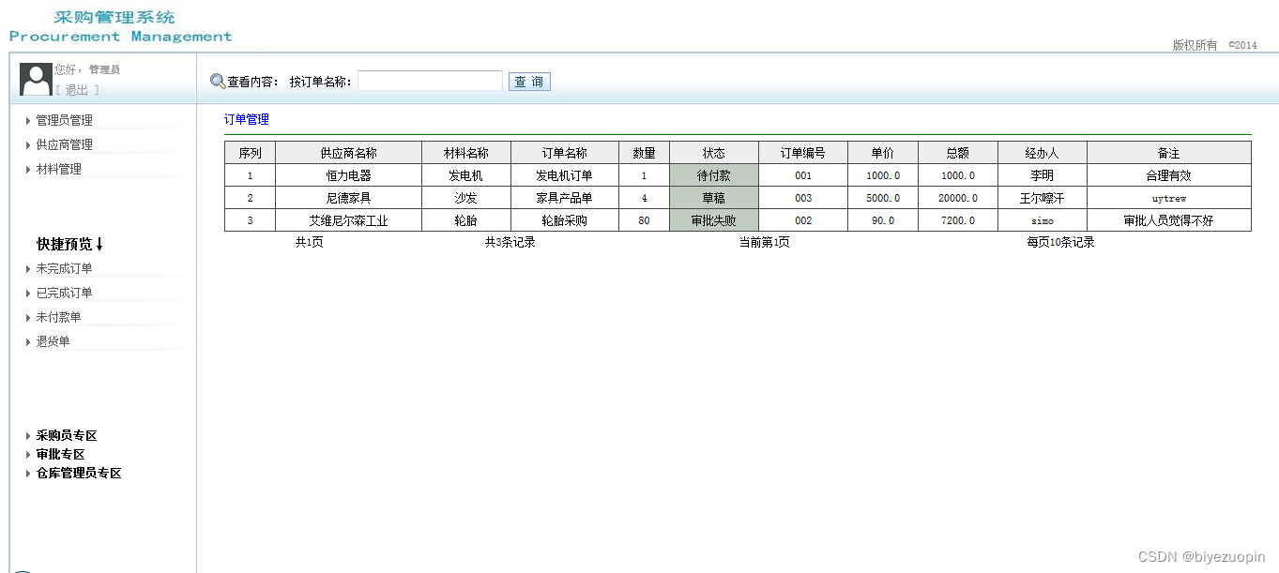Open 供应商管理 menu item
The width and height of the screenshot is (1279, 573).
point(65,144)
